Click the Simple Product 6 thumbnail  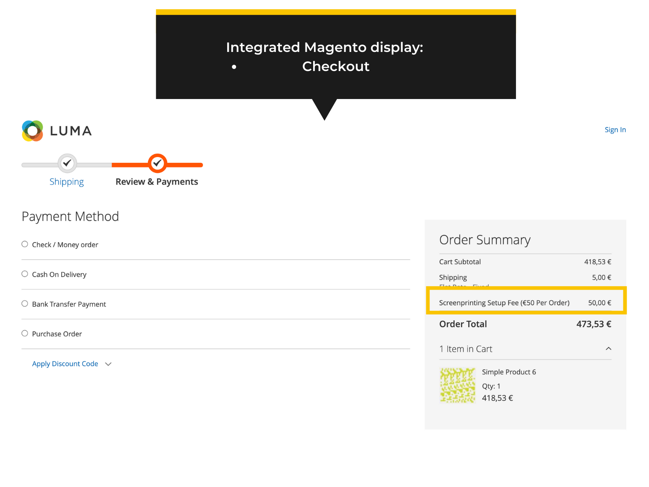point(457,385)
